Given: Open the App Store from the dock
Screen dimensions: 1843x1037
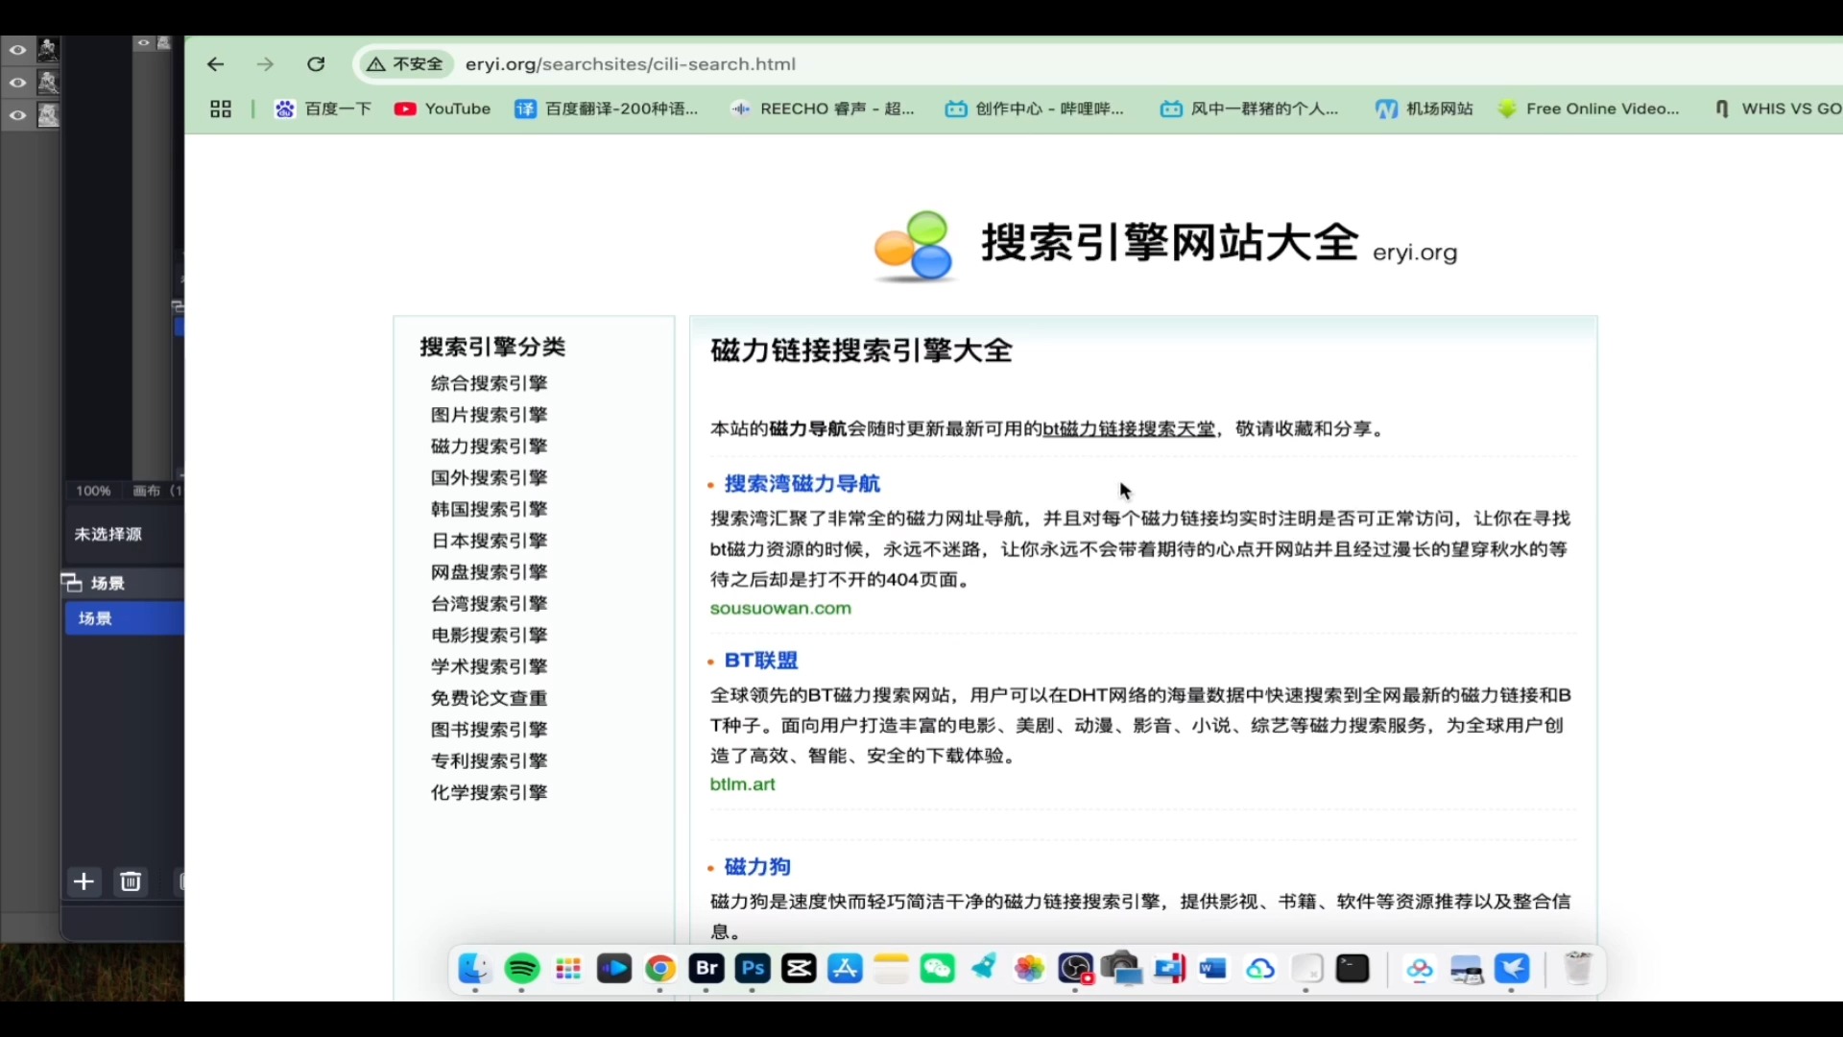Looking at the screenshot, I should click(845, 969).
